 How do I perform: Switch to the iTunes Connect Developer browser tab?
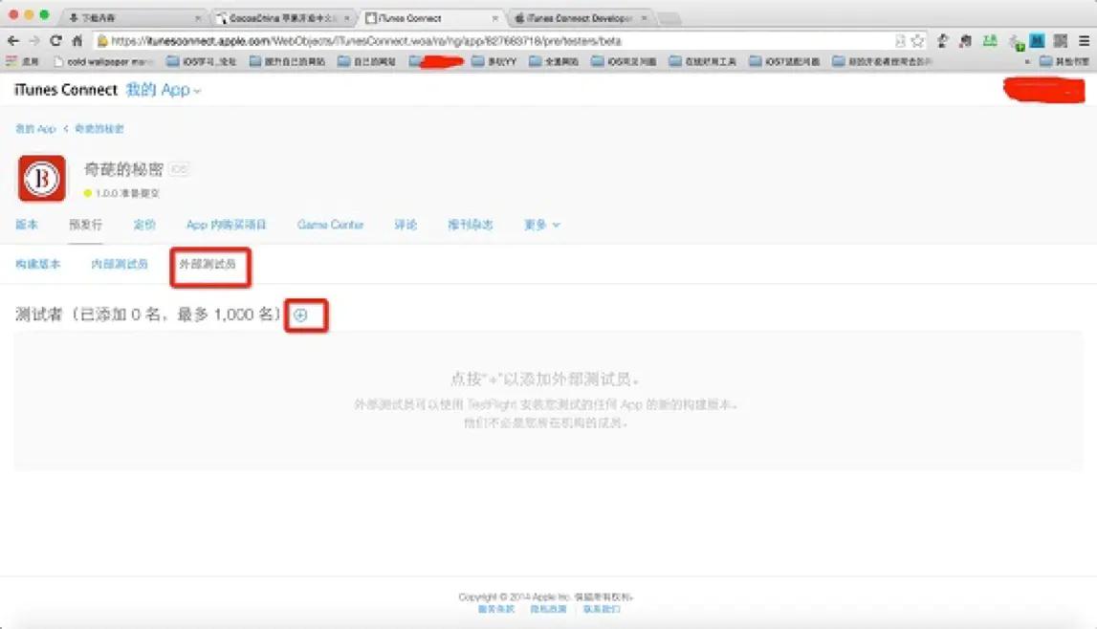pyautogui.click(x=580, y=17)
